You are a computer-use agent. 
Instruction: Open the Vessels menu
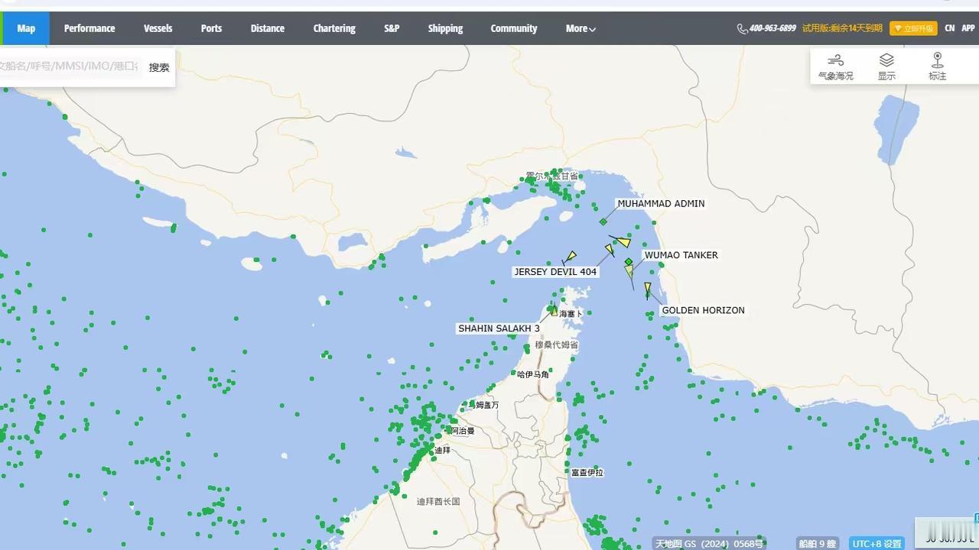[x=158, y=28]
